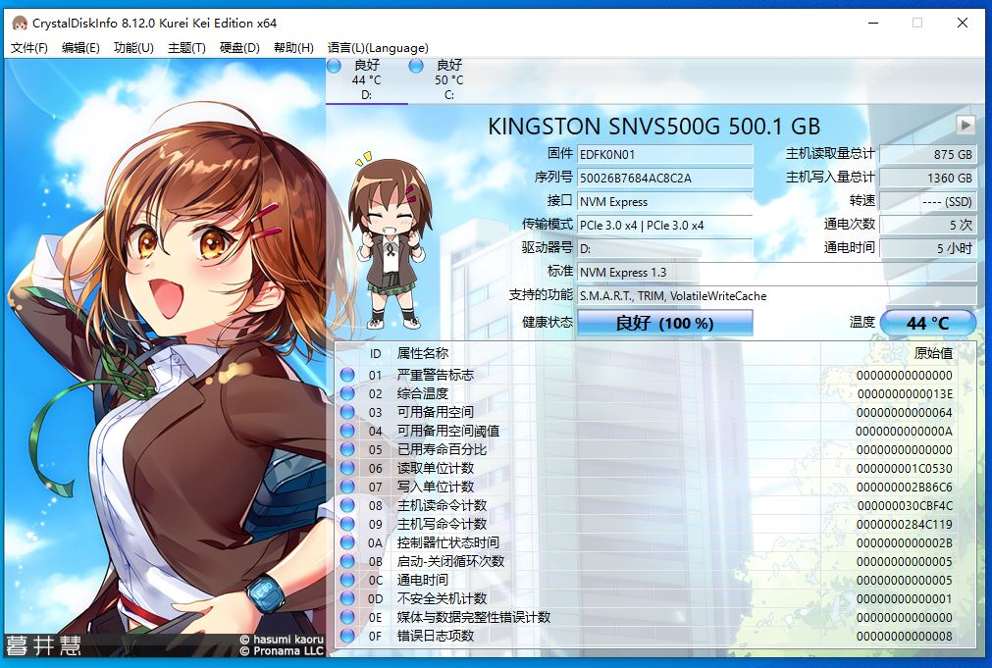Select the 已用寿命百分比 attribute name
The width and height of the screenshot is (992, 668).
442,449
